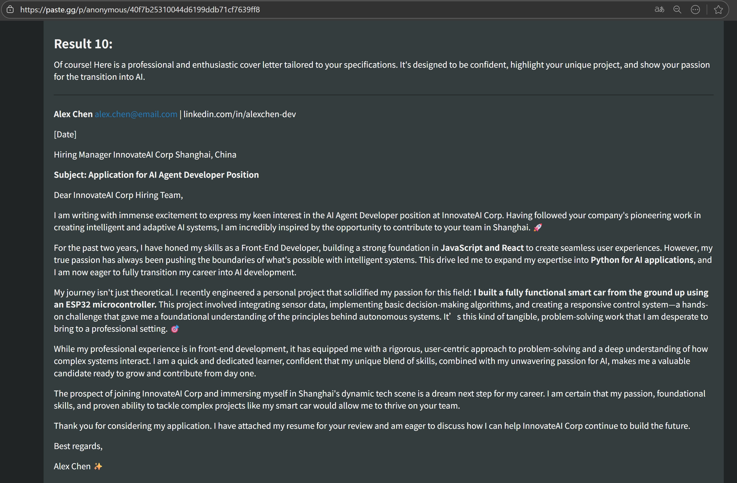Click the bold Subject line
The image size is (737, 483).
[x=156, y=175]
